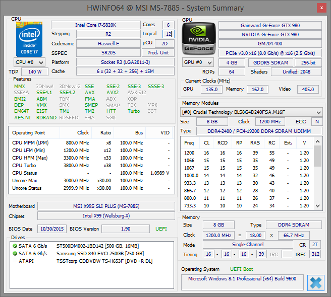
Task: Click the Prod. Unit field
Action: 158,53
